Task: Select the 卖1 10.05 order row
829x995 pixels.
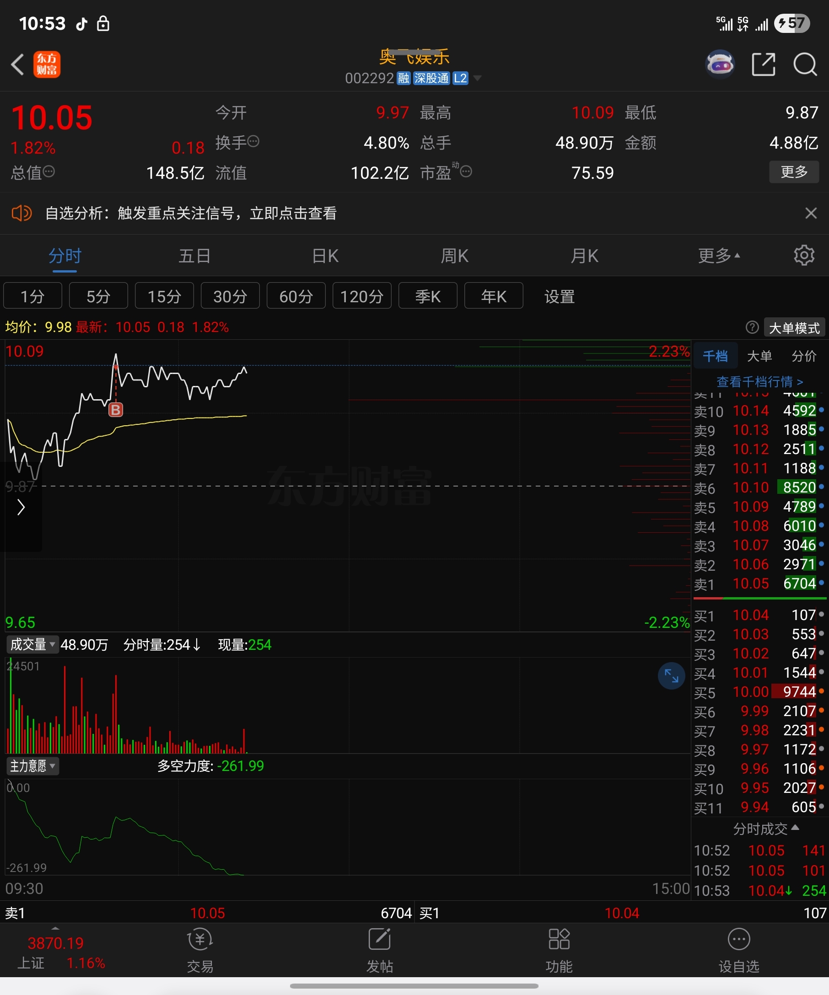Action: tap(759, 584)
